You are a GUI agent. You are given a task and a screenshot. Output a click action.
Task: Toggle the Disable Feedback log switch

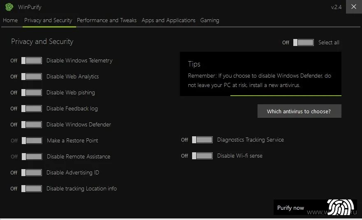pyautogui.click(x=32, y=108)
